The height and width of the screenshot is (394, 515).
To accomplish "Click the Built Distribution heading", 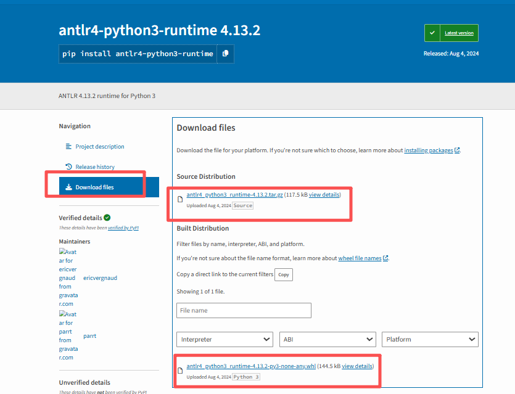I will [x=203, y=228].
